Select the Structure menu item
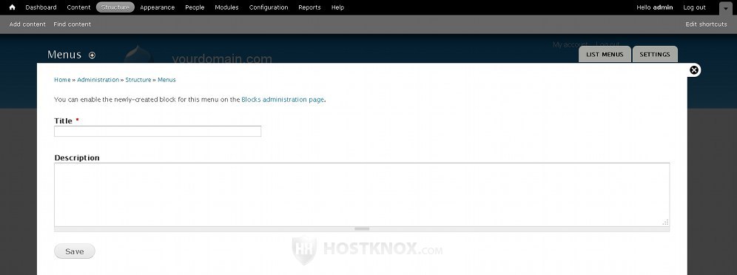Image resolution: width=737 pixels, height=275 pixels. click(x=115, y=7)
